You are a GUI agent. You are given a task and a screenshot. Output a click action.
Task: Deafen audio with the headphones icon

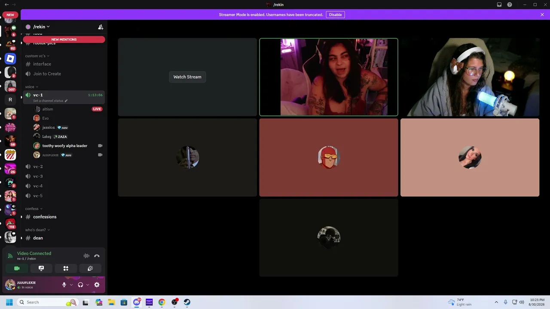click(80, 285)
